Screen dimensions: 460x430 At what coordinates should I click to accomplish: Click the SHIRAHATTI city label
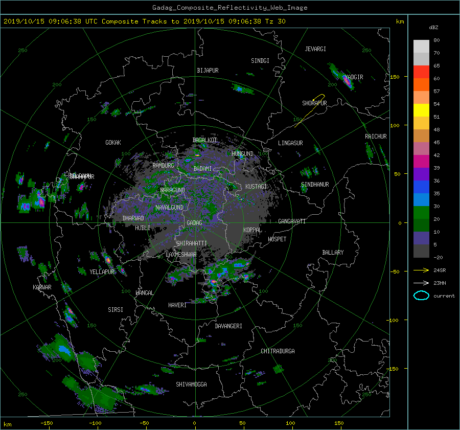192,243
